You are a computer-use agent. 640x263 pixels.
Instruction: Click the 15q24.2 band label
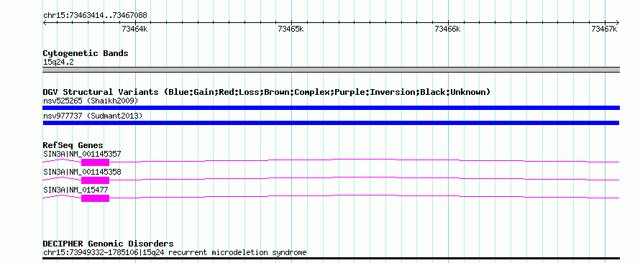(58, 63)
